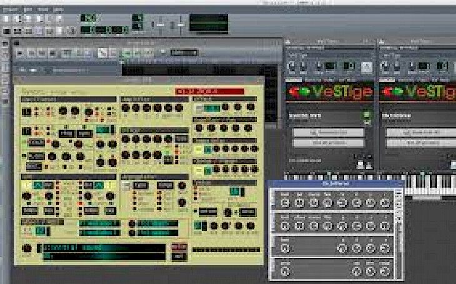Toggle the Synth1 Chorus ON switch
The height and width of the screenshot is (284, 456).
coord(198,170)
